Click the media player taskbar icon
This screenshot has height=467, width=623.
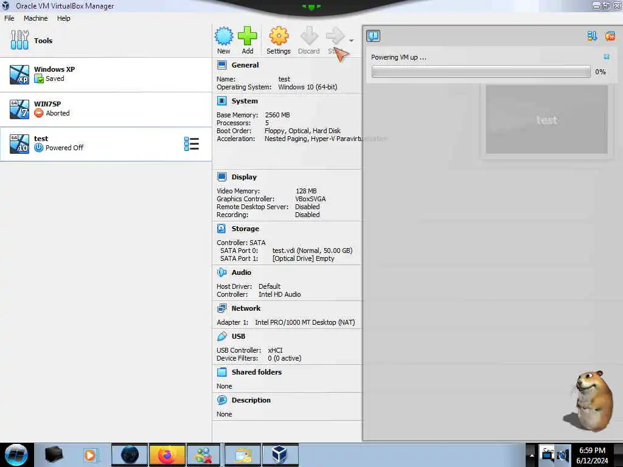click(x=90, y=455)
